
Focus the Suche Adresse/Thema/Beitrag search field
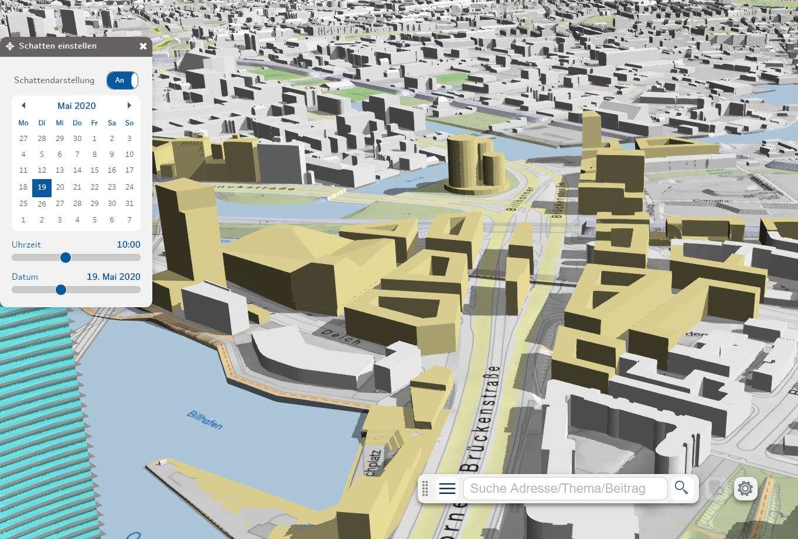pyautogui.click(x=565, y=488)
